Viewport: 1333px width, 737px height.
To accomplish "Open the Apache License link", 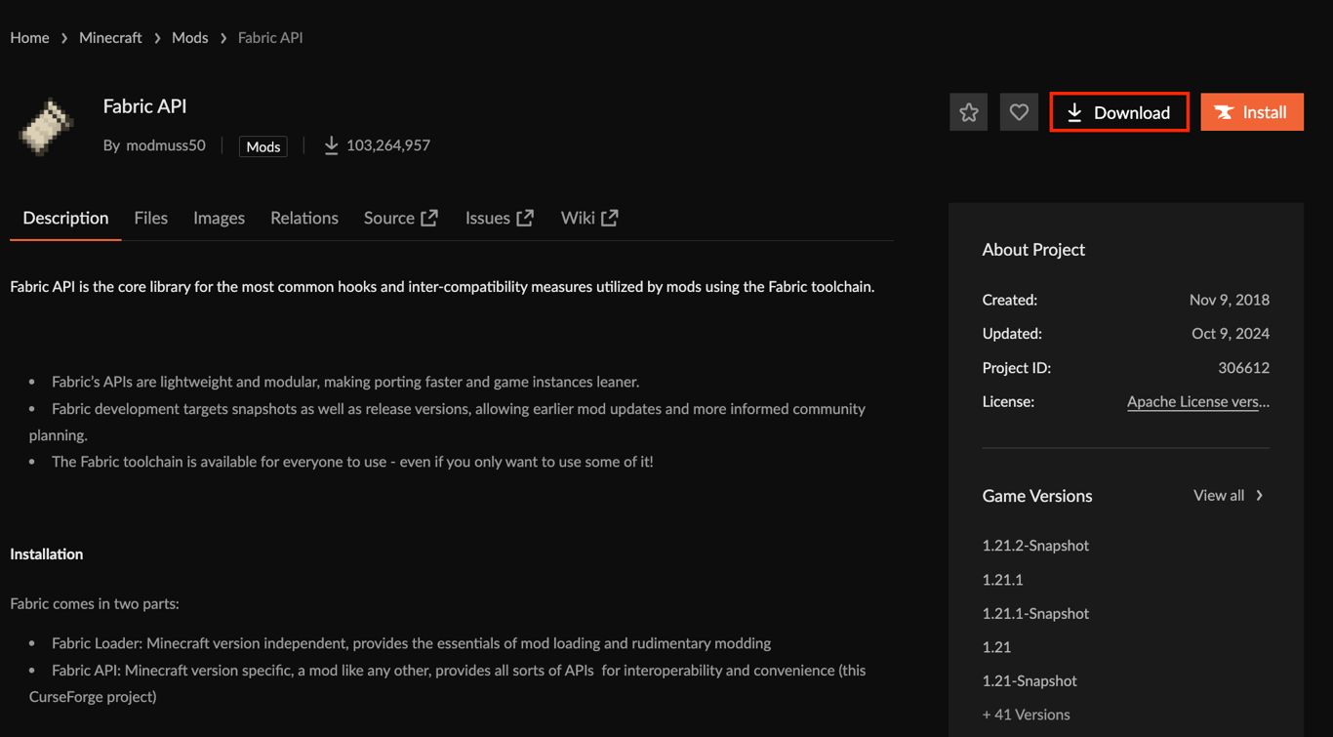I will (1197, 401).
